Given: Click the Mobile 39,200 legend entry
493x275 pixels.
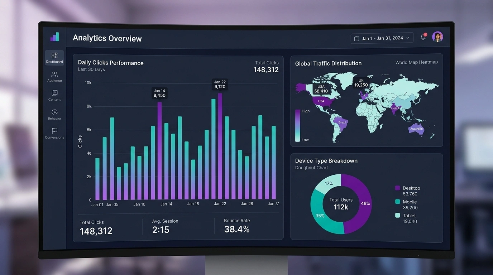Looking at the screenshot, I should click(406, 204).
